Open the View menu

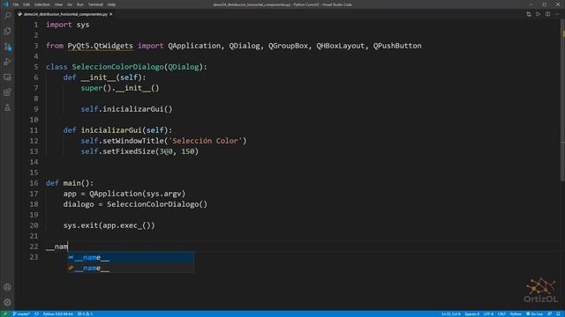click(59, 4)
